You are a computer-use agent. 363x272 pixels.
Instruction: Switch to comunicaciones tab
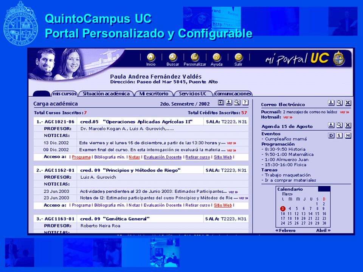(233, 93)
